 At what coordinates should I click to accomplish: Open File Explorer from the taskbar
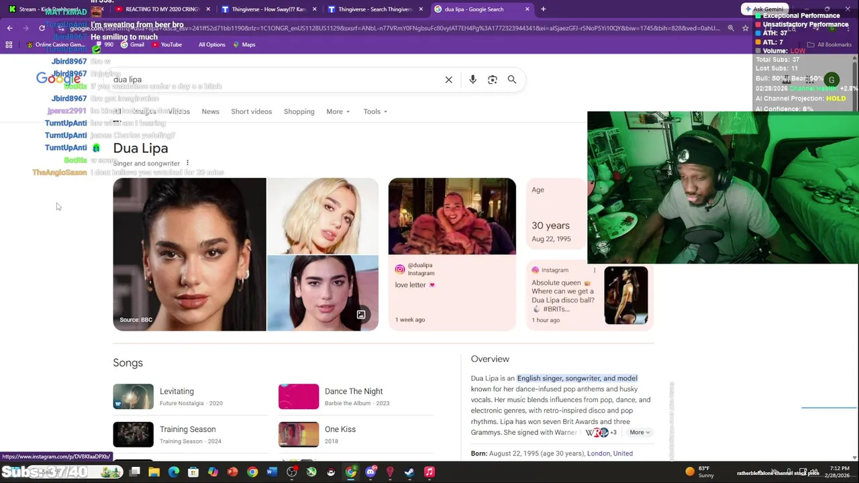coord(154,472)
